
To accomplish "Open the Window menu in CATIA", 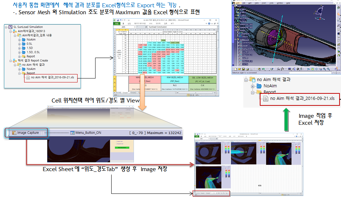I will (280, 3).
